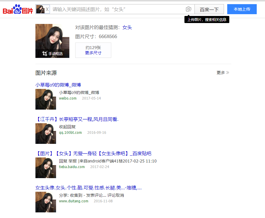
Task: Open 小草莓o9的微博 result title
Action: pyautogui.click(x=58, y=85)
